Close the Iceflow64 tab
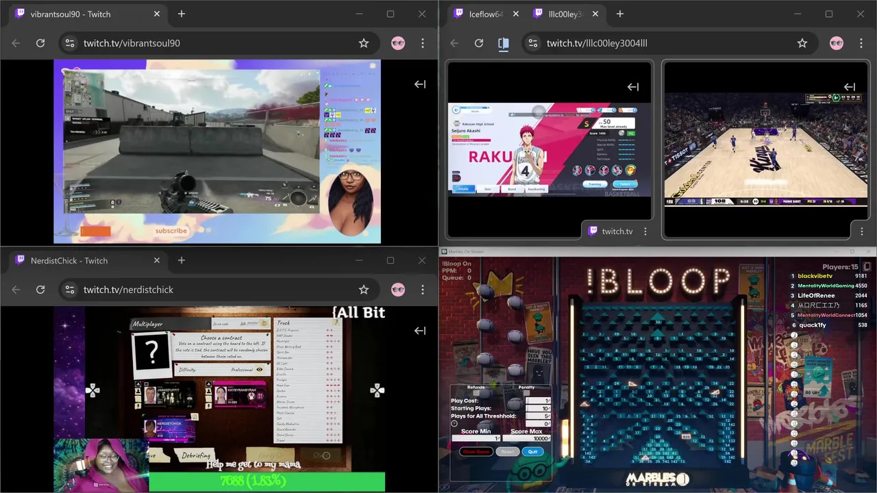The height and width of the screenshot is (493, 877). (x=516, y=14)
